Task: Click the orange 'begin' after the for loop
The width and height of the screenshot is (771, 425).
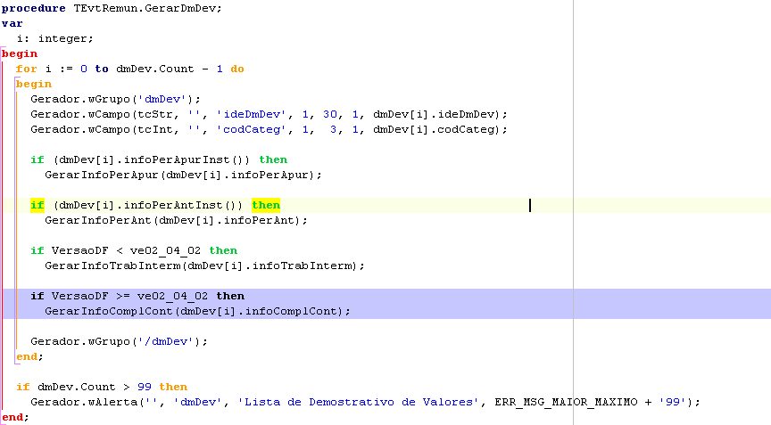Action: pyautogui.click(x=34, y=85)
